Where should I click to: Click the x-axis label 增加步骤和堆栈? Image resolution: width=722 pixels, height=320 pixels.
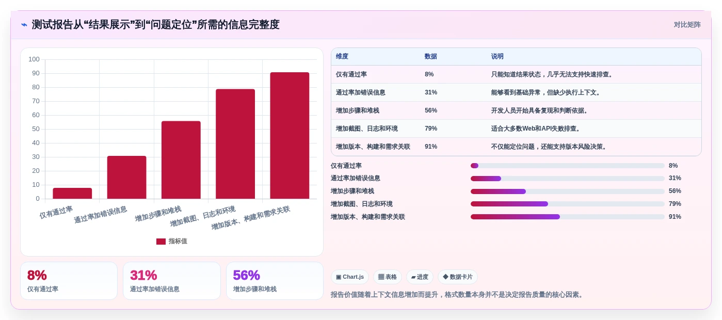click(158, 214)
